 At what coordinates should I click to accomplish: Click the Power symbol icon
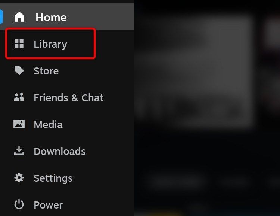[19, 204]
